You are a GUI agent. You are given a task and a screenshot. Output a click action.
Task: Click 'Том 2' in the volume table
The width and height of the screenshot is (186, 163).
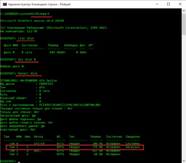coord(14,150)
